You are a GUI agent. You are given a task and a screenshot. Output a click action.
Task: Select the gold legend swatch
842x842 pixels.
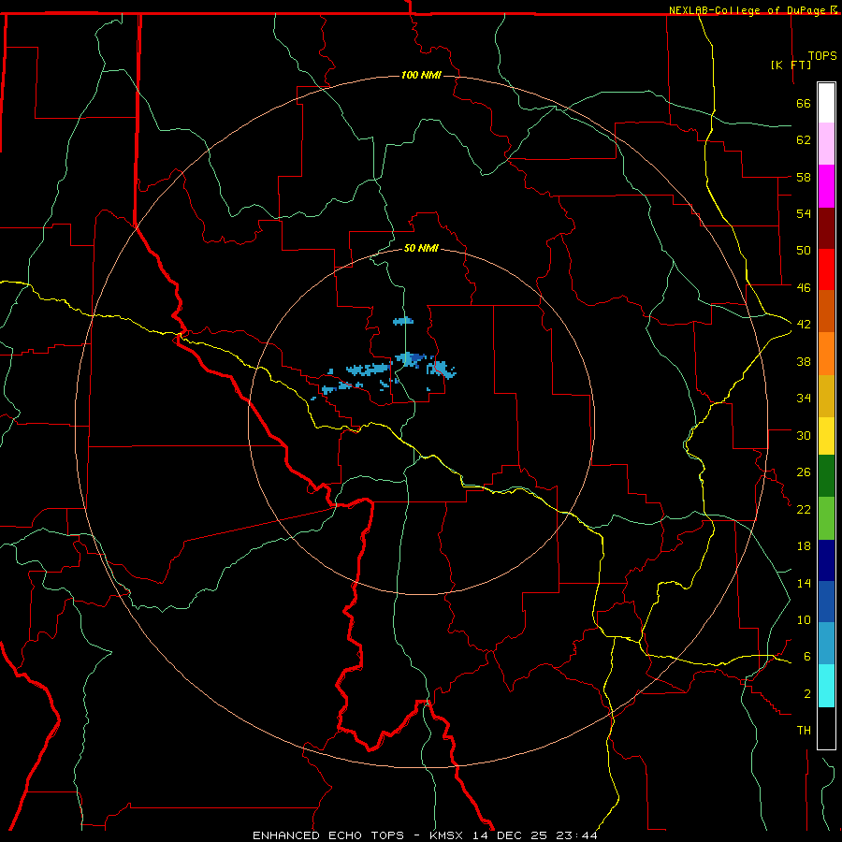[x=826, y=396]
